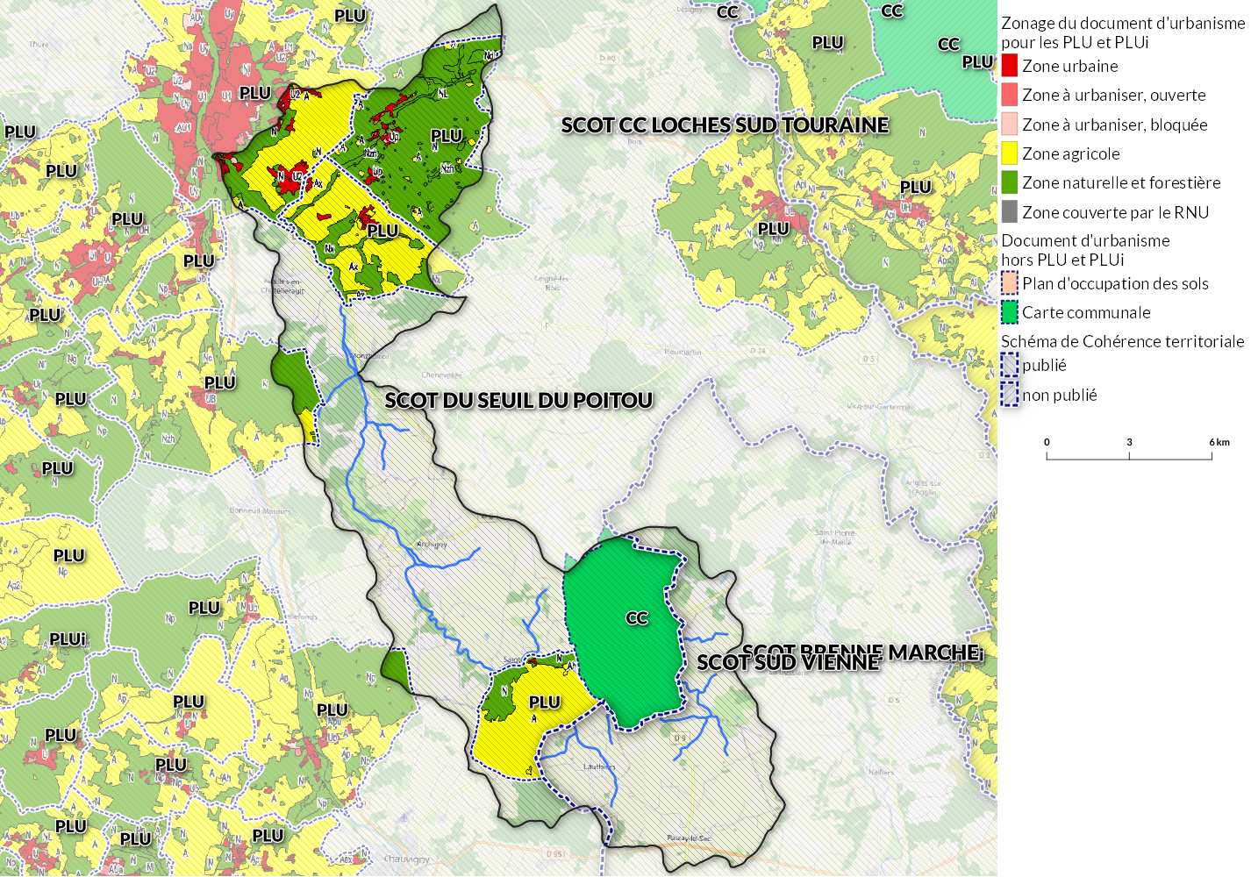Click the Zone à urbaniser, ouverte swatch

coord(1010,95)
